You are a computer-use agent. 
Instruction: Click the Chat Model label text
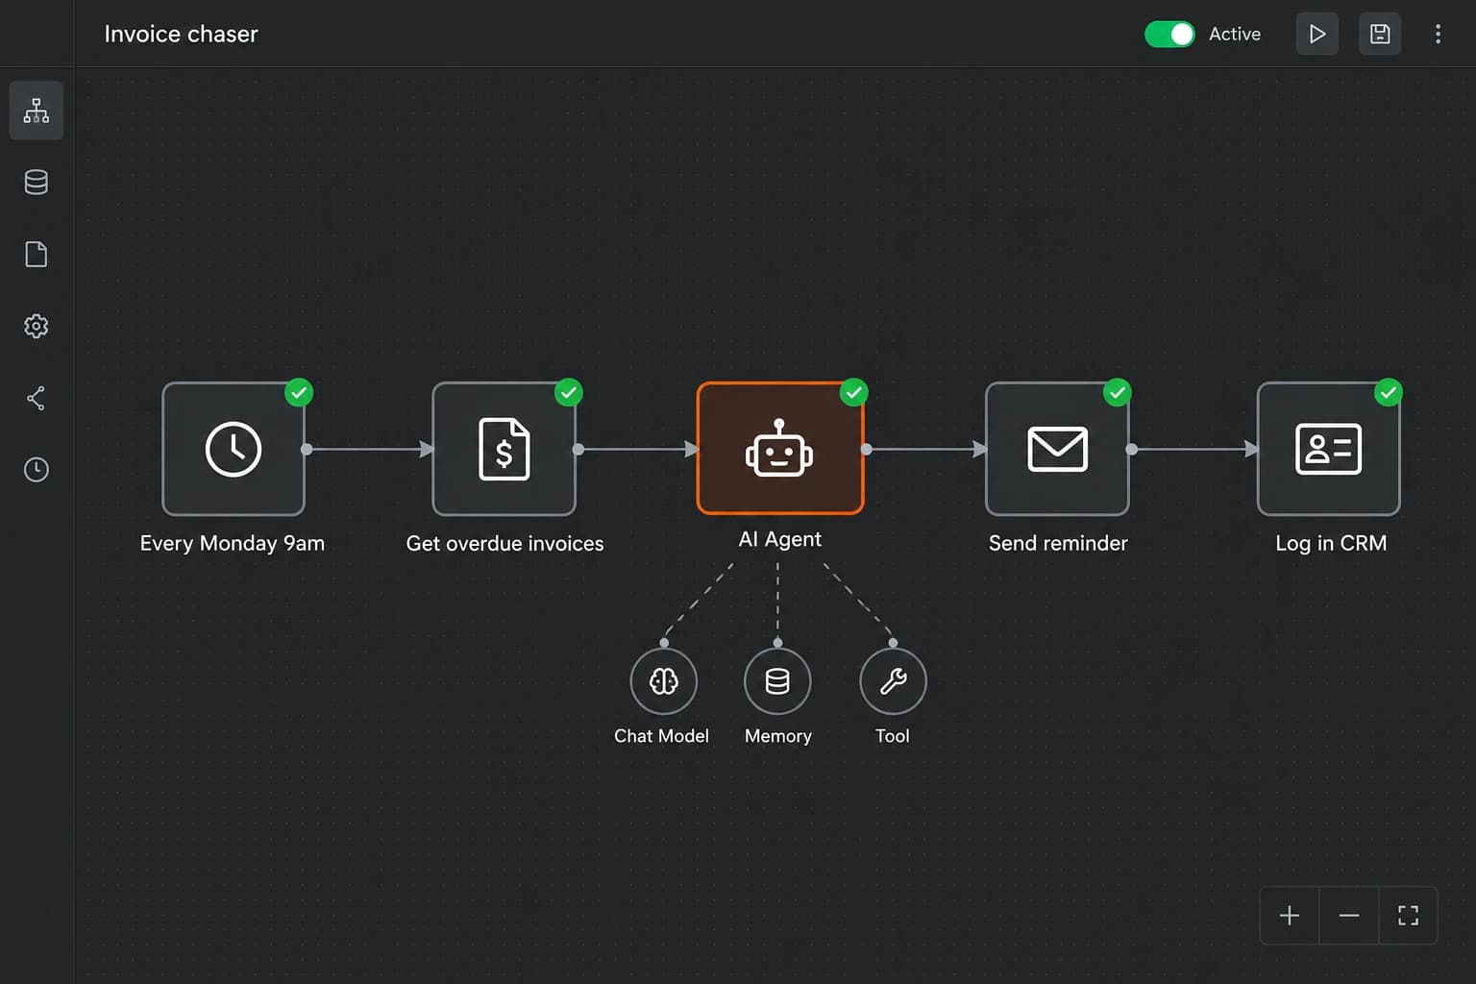pyautogui.click(x=661, y=736)
